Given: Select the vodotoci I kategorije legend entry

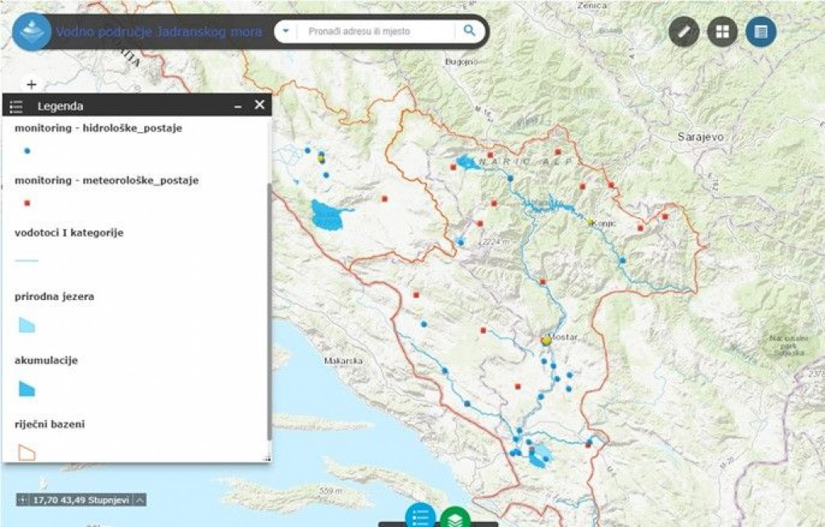Looking at the screenshot, I should (x=68, y=232).
